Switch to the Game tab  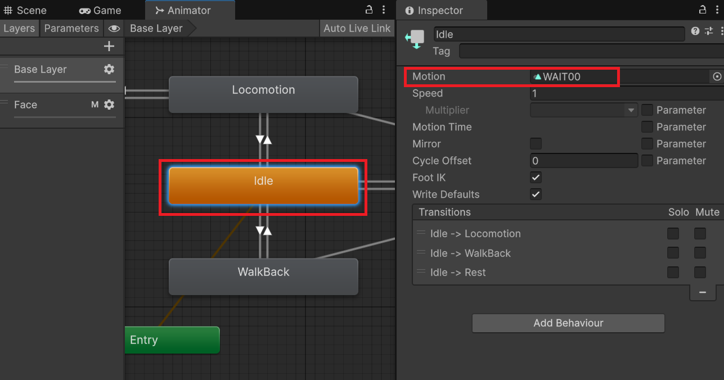(100, 11)
